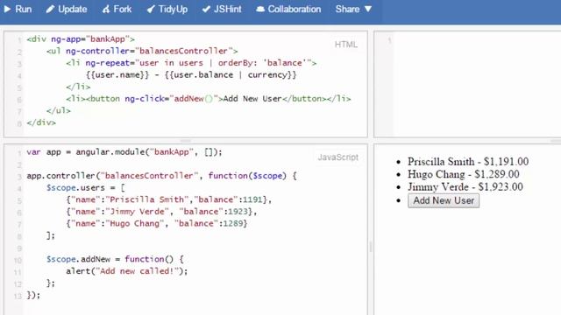
Task: Open the Share dropdown menu
Action: pos(353,9)
